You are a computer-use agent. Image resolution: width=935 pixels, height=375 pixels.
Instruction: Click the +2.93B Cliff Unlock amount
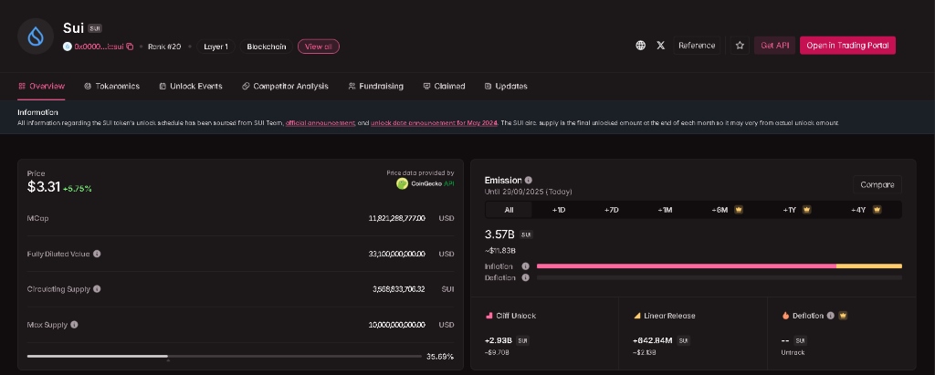click(x=499, y=340)
